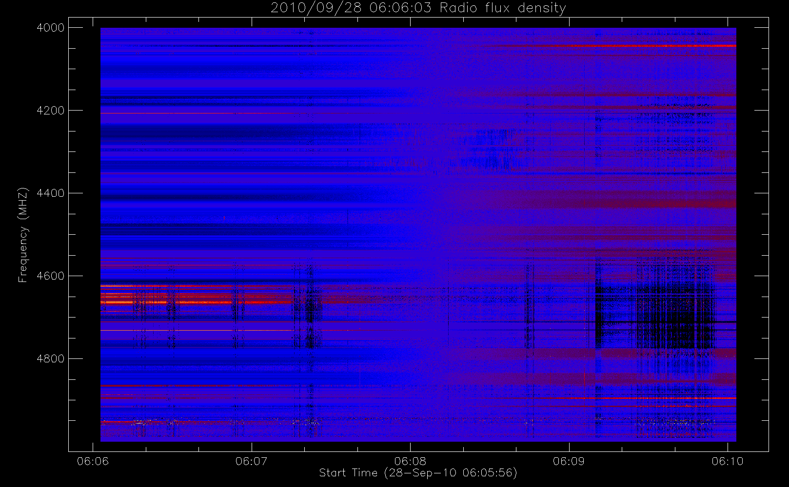Click the 06:08 time tick label

click(410, 461)
